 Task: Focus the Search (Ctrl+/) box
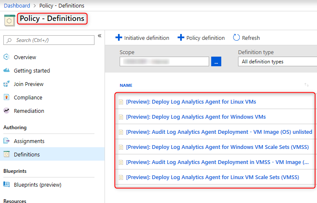(49, 40)
